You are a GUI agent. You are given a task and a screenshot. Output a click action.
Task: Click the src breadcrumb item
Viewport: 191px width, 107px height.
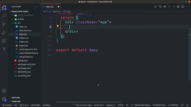(45, 12)
